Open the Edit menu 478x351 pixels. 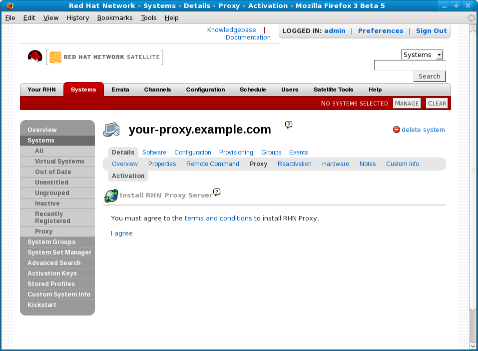[29, 18]
